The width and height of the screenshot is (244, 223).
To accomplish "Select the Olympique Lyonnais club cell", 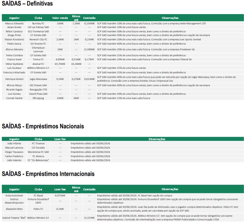I will click(38, 49).
